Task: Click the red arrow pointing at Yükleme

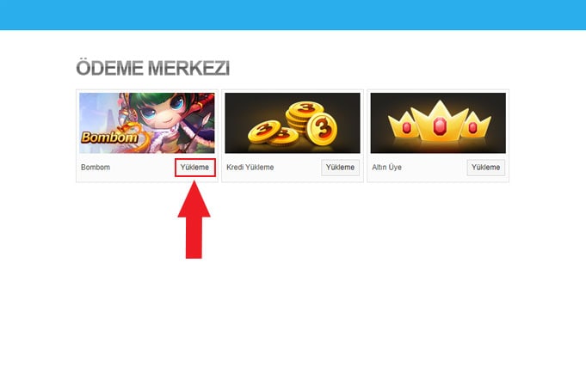Action: (x=194, y=219)
